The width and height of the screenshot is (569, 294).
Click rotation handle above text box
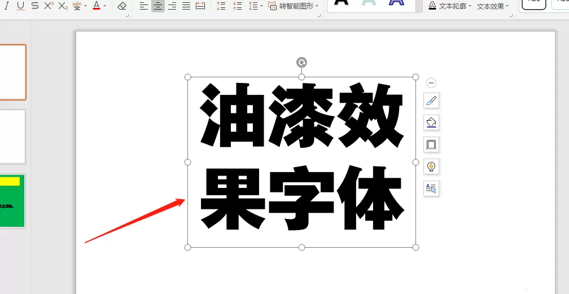point(301,63)
